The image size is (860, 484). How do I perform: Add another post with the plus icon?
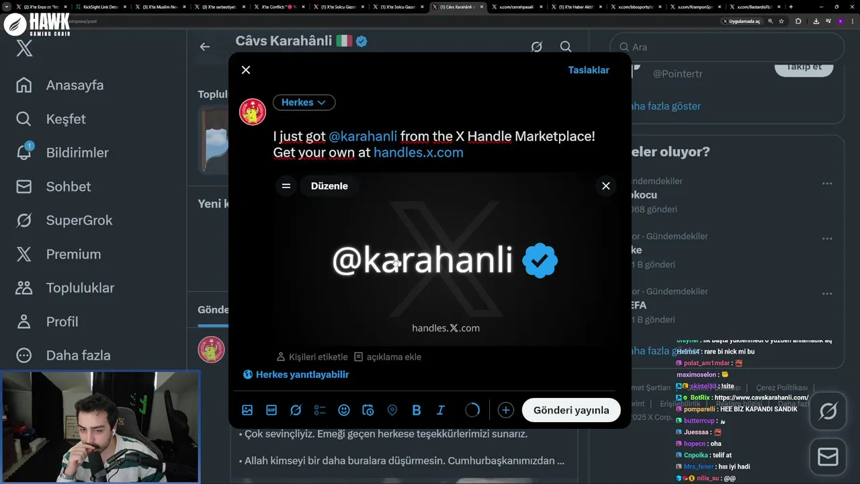point(506,410)
